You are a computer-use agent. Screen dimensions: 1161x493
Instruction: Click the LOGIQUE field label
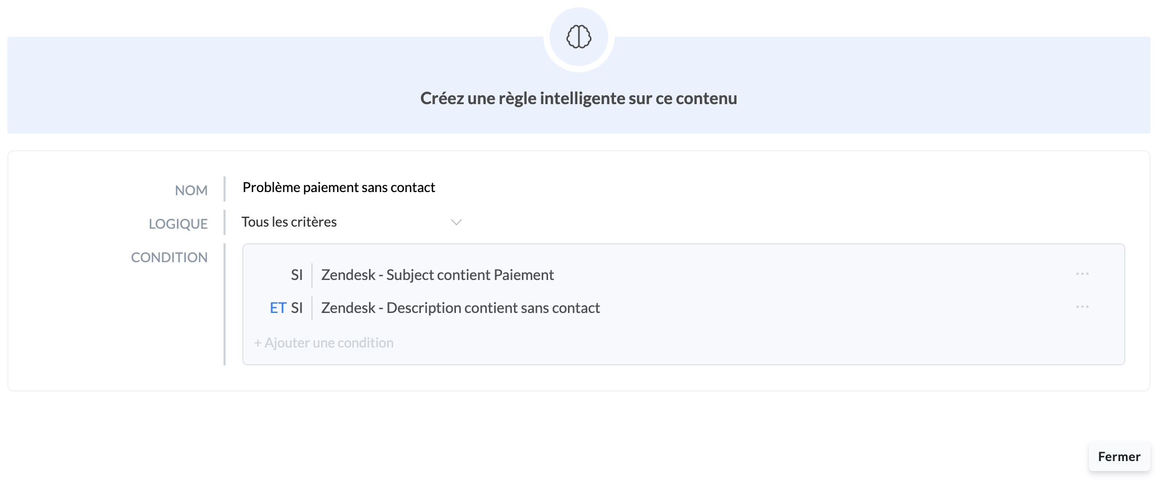coord(178,224)
